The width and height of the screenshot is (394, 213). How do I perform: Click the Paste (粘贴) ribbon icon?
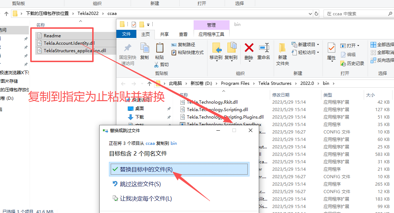(159, 50)
